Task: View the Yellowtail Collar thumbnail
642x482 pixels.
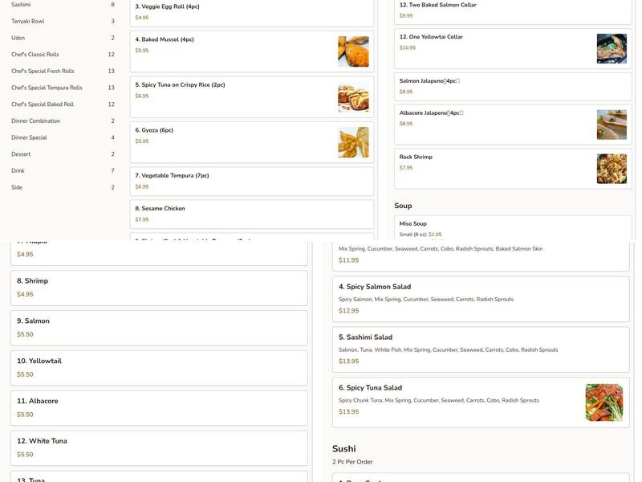Action: point(612,48)
